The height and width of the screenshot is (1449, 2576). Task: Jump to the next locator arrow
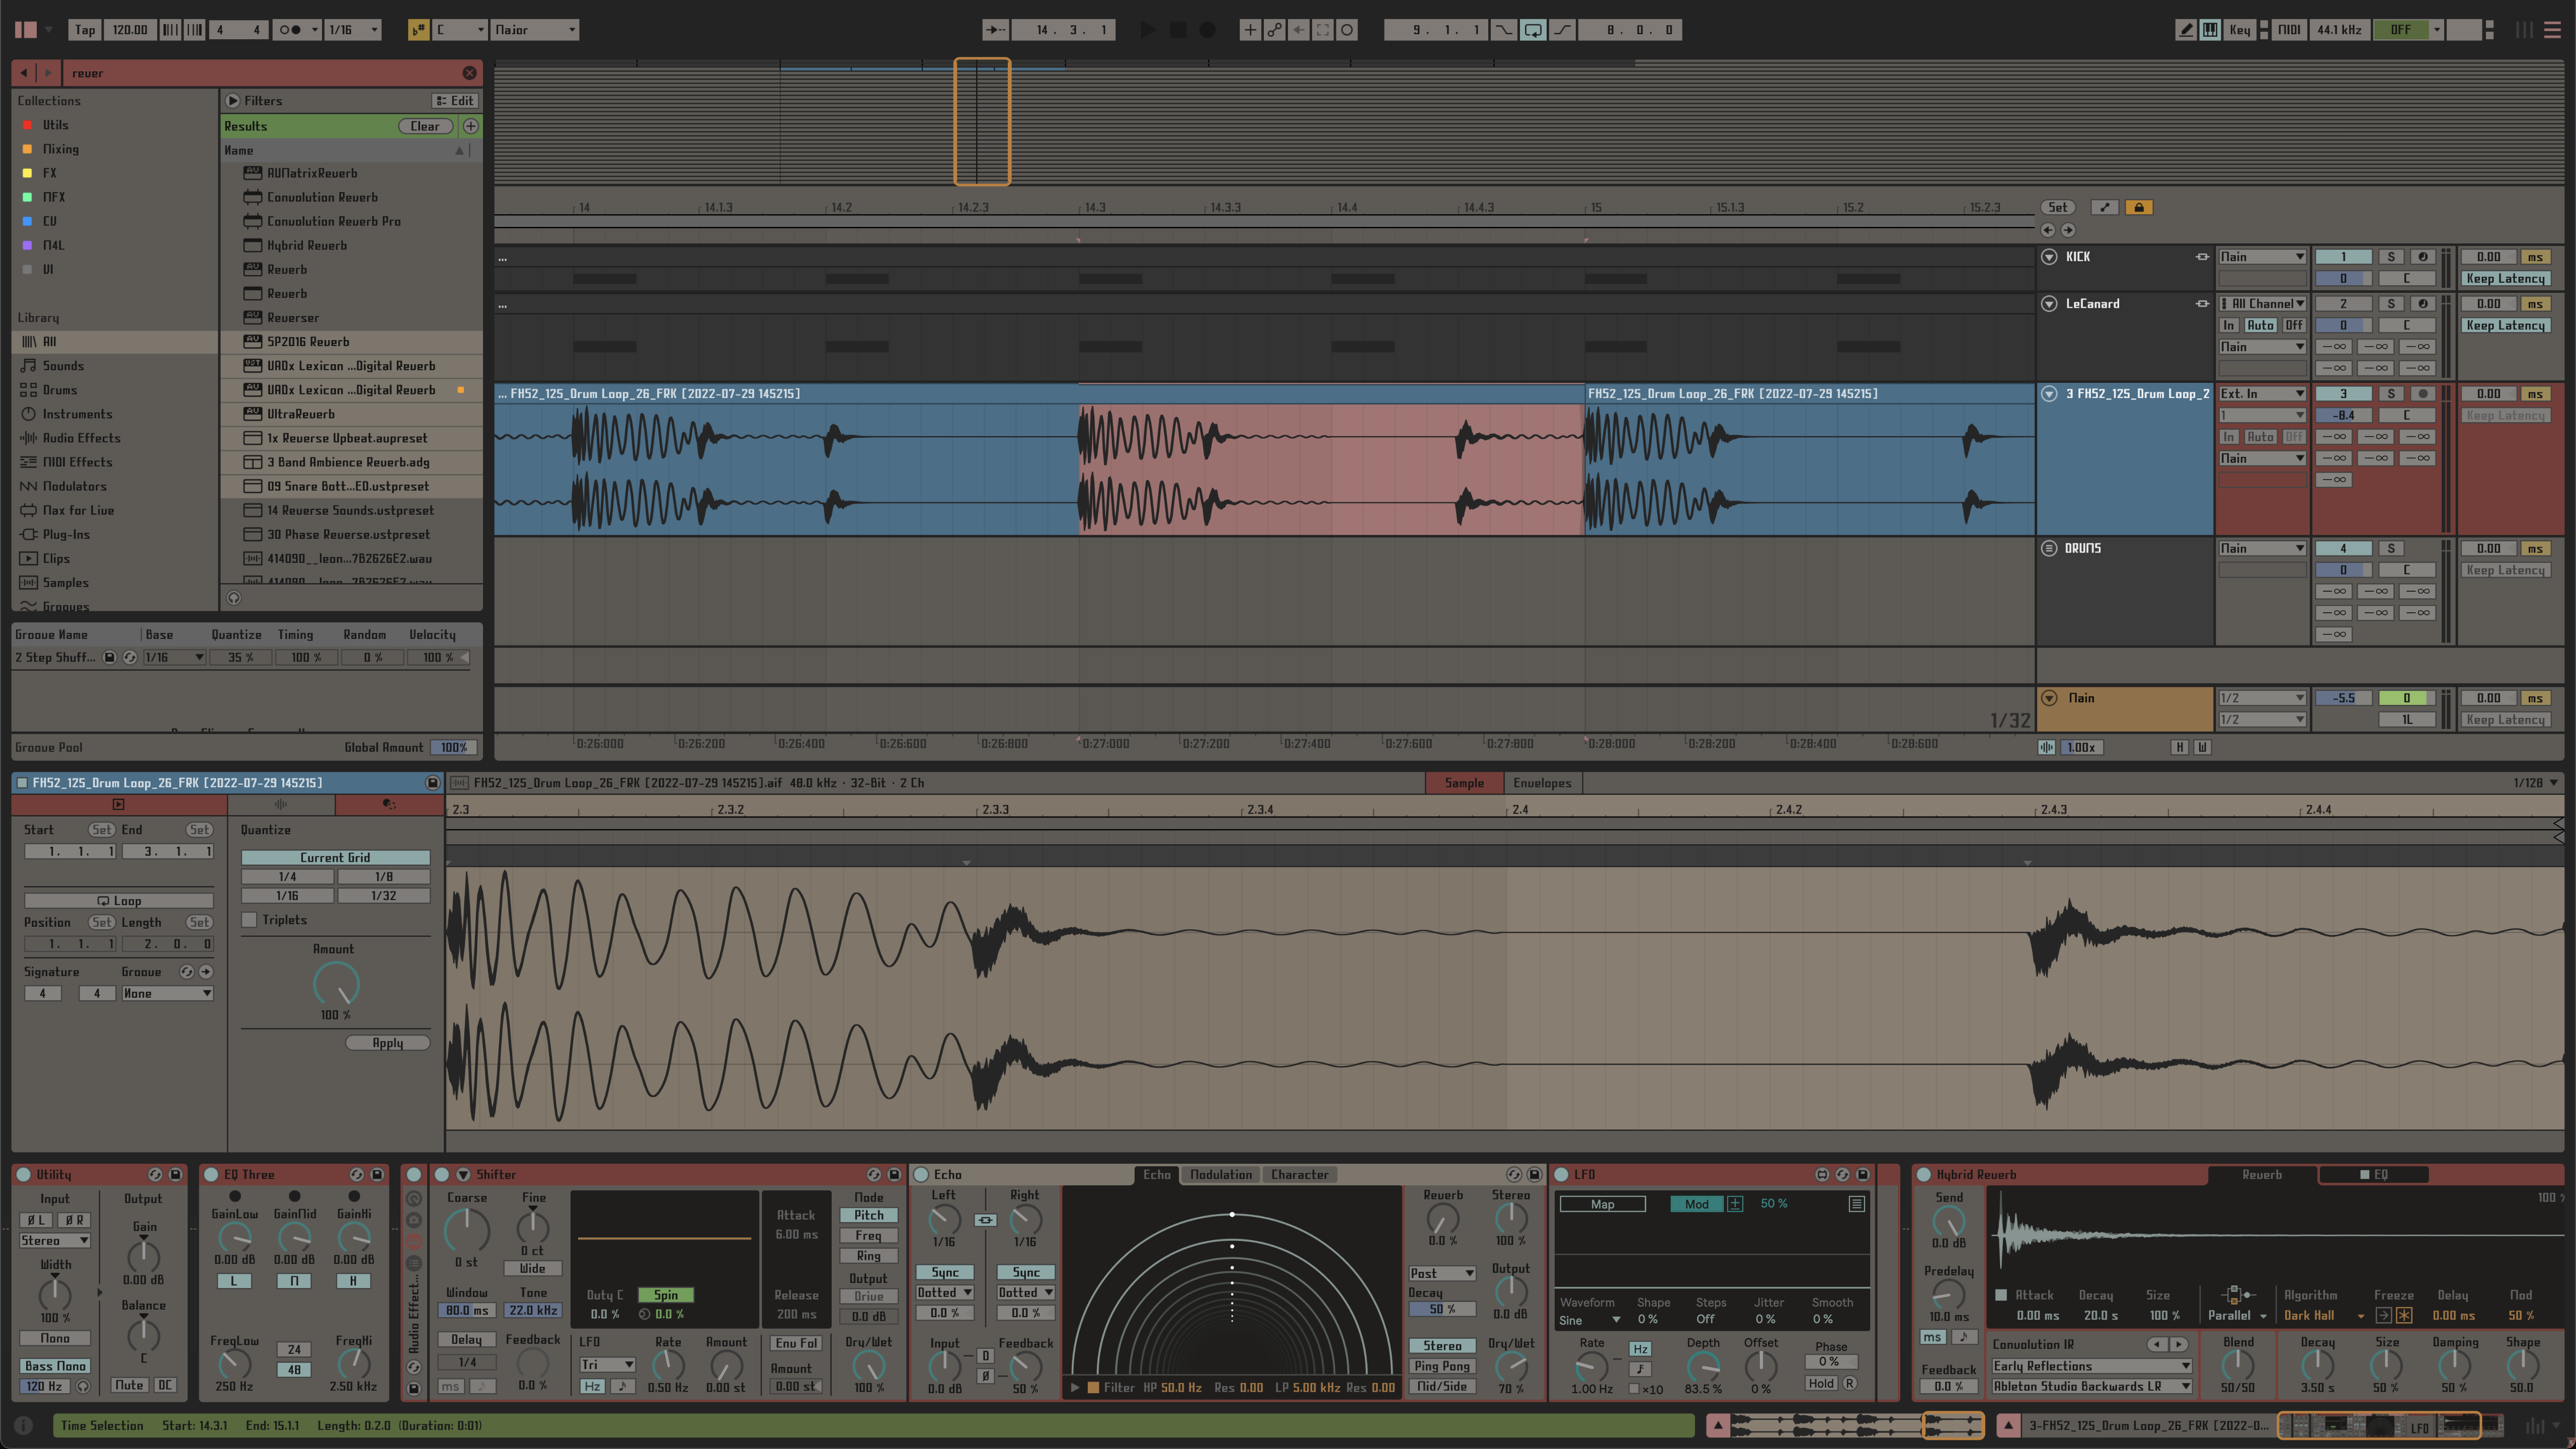[x=2068, y=230]
